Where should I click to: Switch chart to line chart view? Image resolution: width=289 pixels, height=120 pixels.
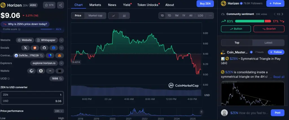pos(113,16)
